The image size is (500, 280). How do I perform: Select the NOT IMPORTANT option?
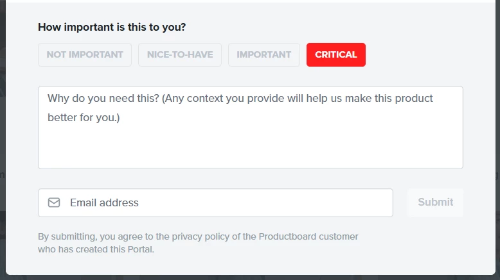85,54
